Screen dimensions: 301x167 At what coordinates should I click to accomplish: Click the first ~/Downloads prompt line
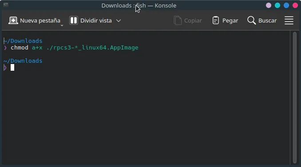[23, 41]
